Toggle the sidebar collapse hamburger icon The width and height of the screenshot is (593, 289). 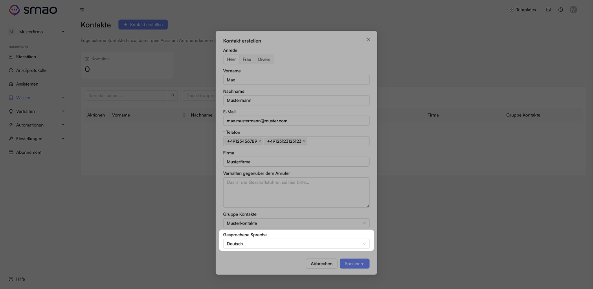82,10
